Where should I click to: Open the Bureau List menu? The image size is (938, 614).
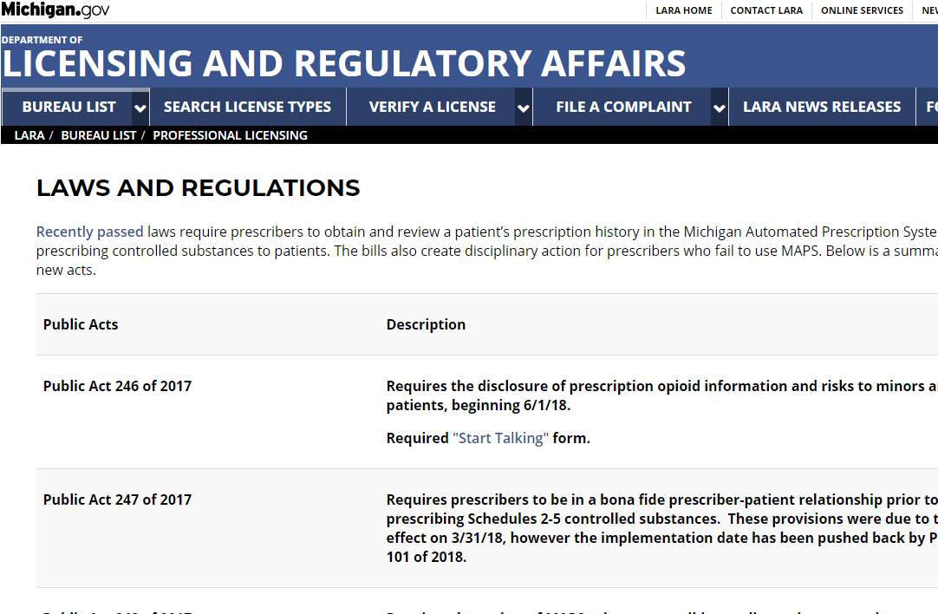tap(68, 108)
